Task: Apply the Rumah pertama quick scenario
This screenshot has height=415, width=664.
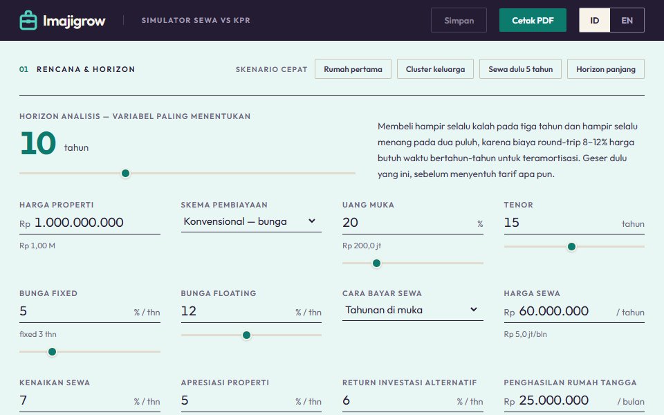Action: click(x=353, y=69)
